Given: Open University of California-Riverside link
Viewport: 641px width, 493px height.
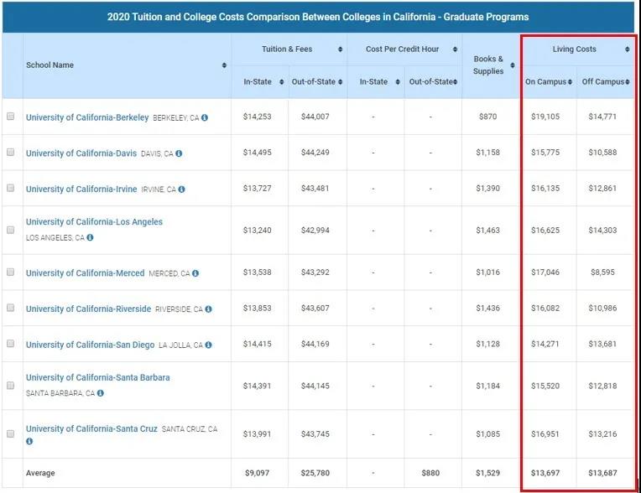Looking at the screenshot, I should coord(88,309).
